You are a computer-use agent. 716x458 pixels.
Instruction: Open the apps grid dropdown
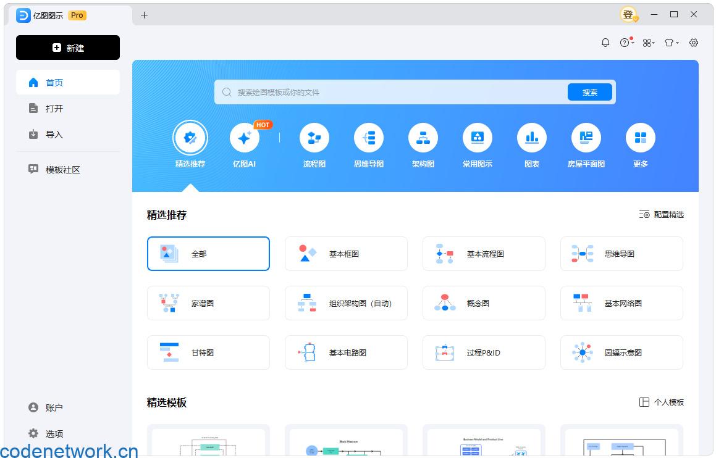pos(649,43)
